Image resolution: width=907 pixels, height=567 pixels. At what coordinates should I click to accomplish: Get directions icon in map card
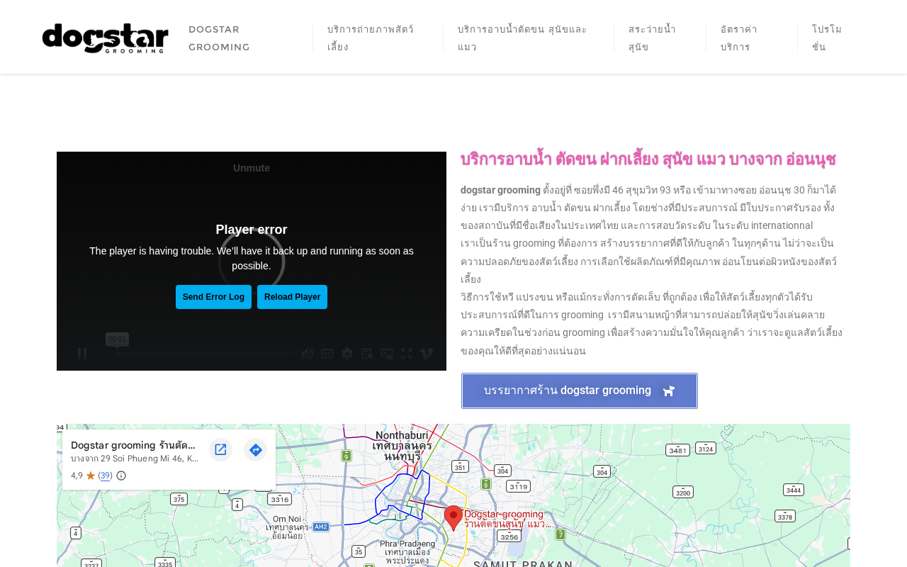point(256,450)
